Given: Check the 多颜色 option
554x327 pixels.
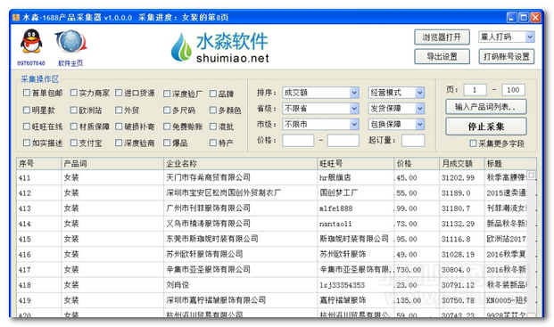Looking at the screenshot, I should (x=212, y=110).
